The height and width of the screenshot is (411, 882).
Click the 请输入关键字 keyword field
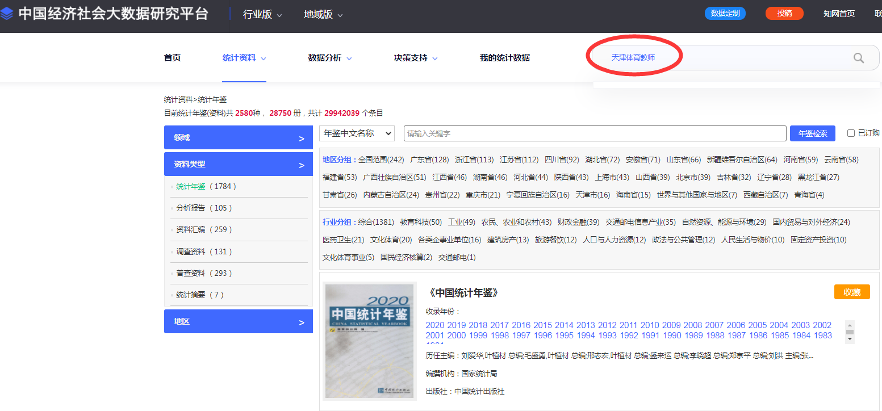595,133
